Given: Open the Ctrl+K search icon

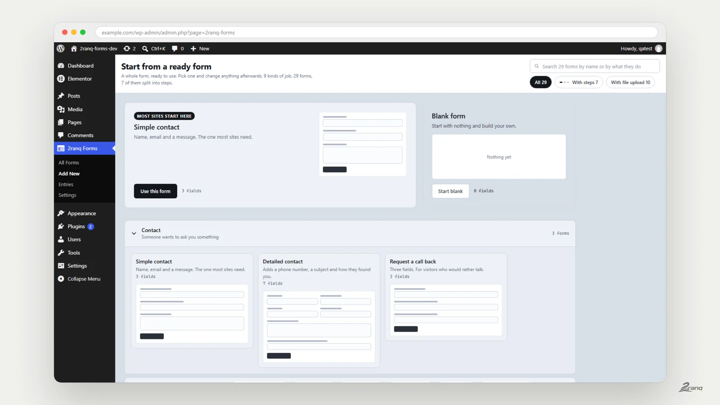Looking at the screenshot, I should [x=145, y=49].
